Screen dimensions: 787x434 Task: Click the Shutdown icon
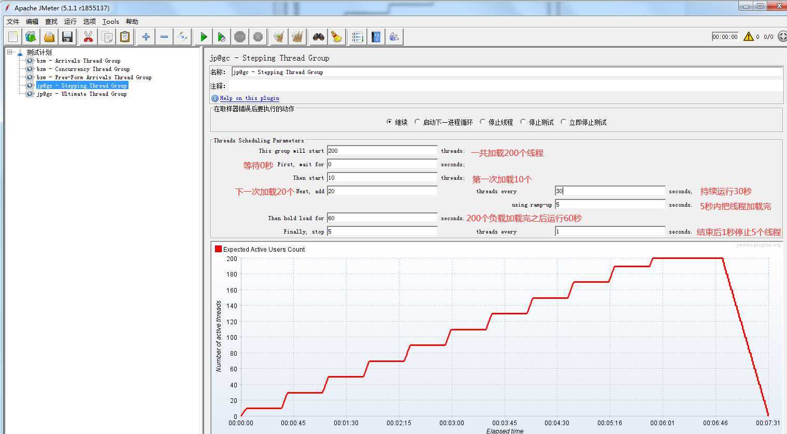pos(258,37)
